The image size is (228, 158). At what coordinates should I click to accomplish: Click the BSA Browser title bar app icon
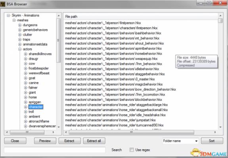tap(3, 4)
